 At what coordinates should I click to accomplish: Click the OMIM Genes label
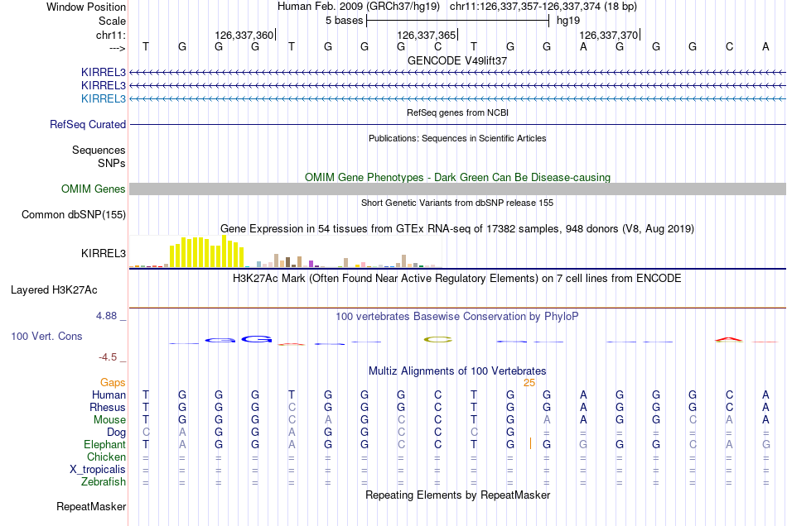94,189
